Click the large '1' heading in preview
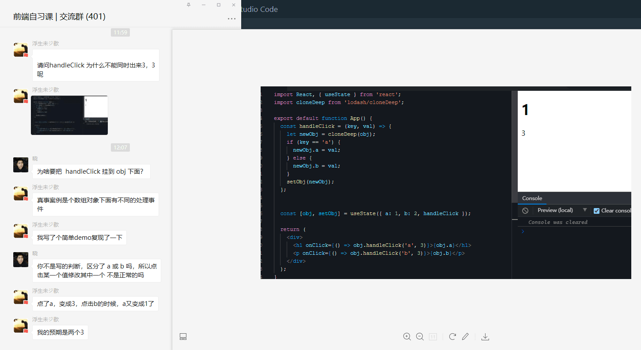641x350 pixels. tap(525, 110)
